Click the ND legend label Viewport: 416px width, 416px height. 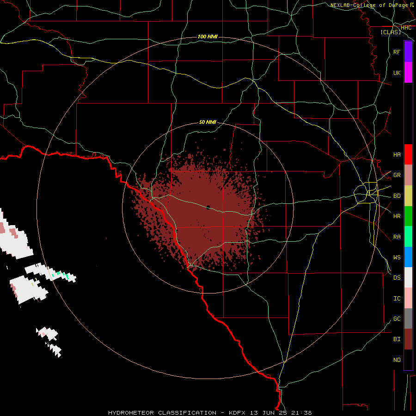(397, 360)
